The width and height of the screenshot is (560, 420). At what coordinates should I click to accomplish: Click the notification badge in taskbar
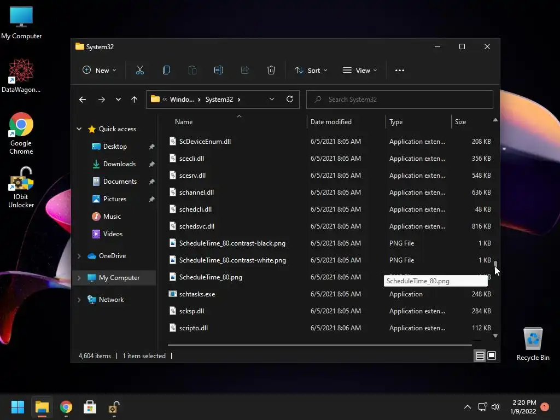pyautogui.click(x=545, y=407)
